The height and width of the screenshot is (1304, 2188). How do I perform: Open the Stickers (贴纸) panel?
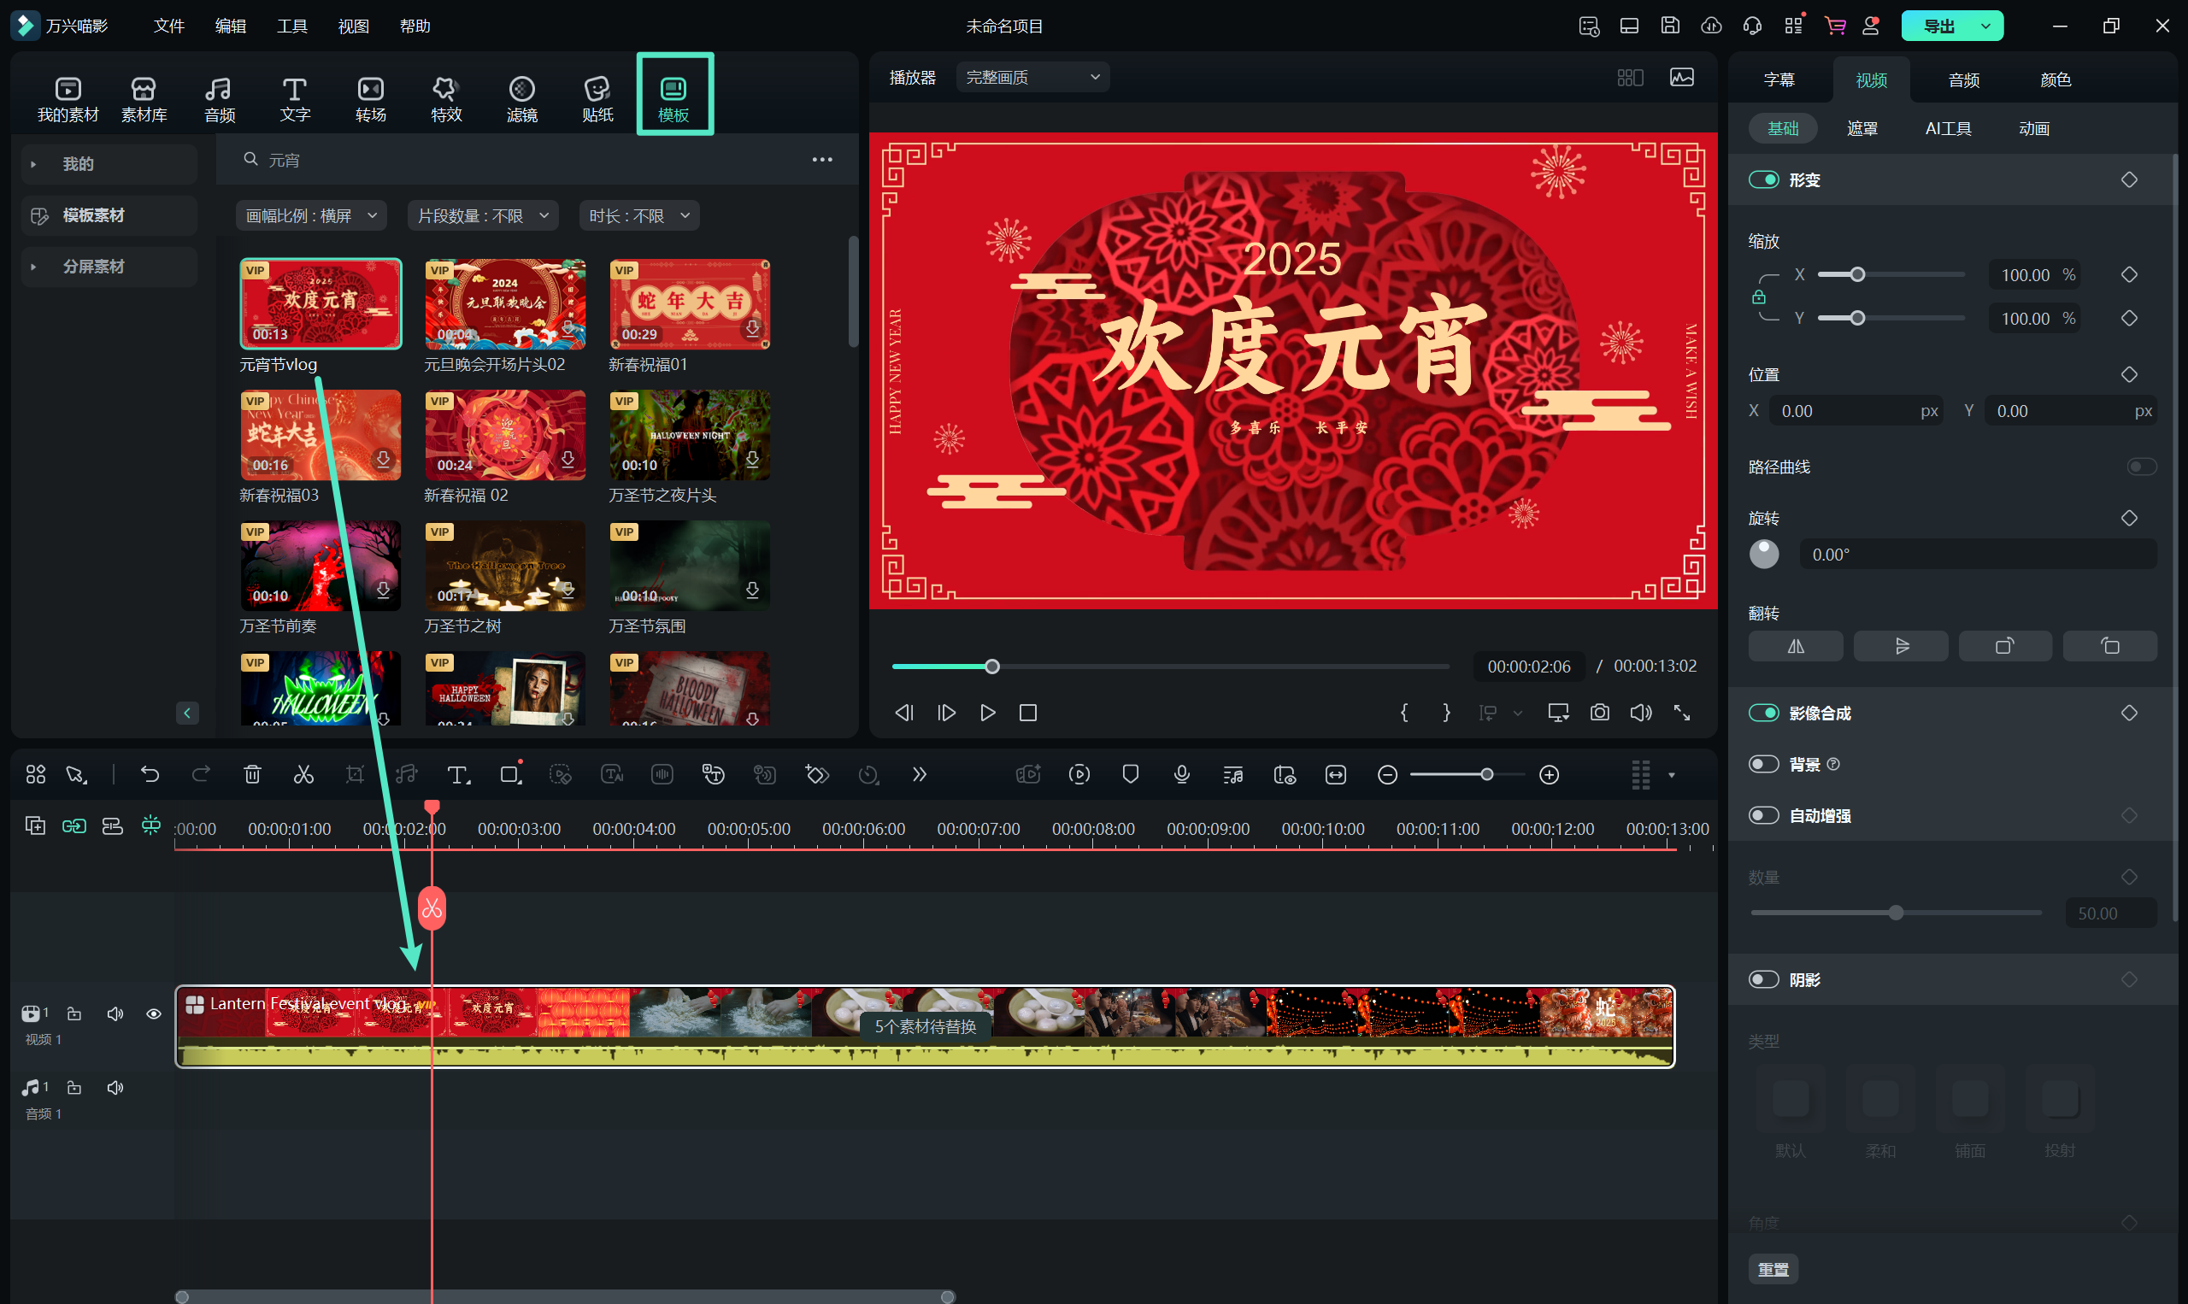point(597,97)
